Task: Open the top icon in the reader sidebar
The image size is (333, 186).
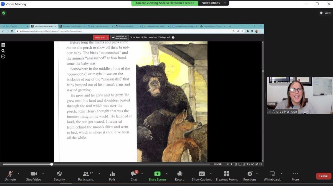Action: (3, 45)
